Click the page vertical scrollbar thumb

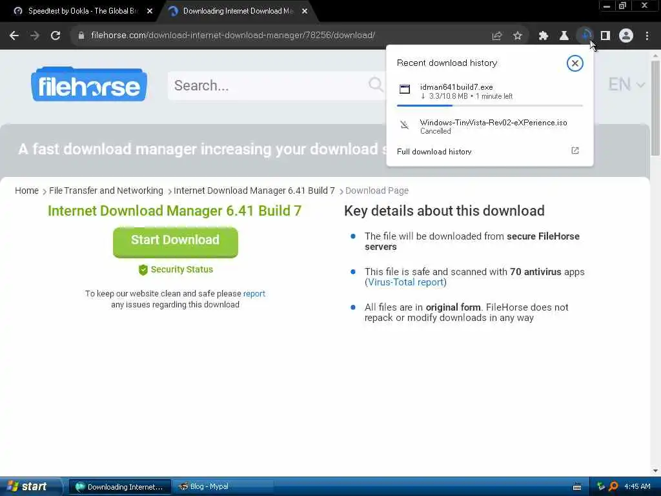pyautogui.click(x=655, y=108)
